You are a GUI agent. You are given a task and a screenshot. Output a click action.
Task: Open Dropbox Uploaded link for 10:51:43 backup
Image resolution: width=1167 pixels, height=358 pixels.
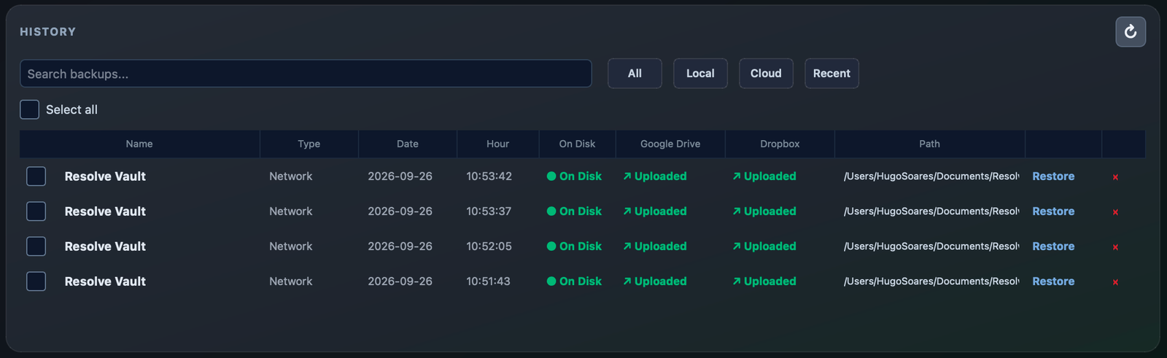coord(764,281)
